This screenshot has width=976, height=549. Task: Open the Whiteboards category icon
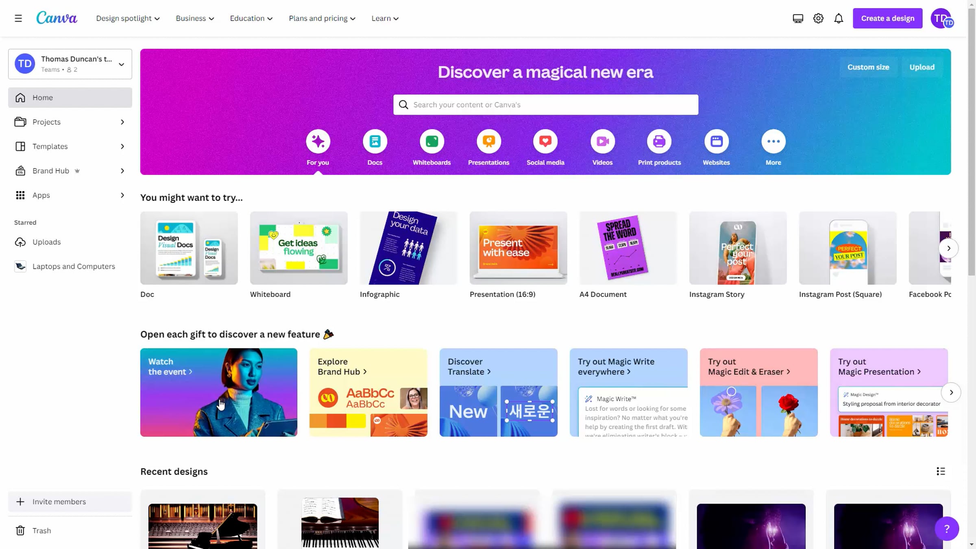click(431, 142)
